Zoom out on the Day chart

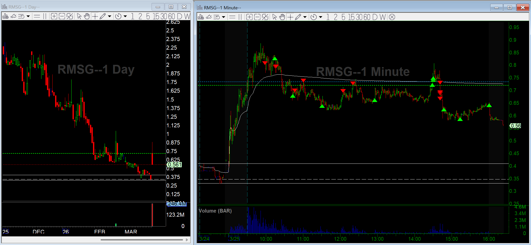62,16
